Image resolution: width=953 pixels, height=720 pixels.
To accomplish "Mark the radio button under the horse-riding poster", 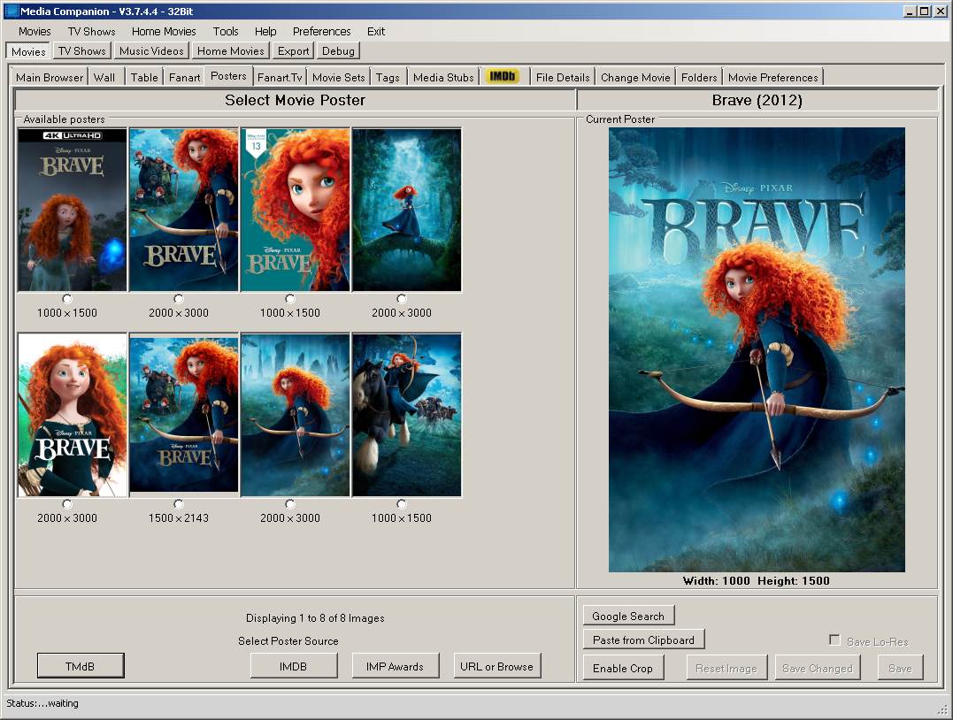I will [x=401, y=504].
